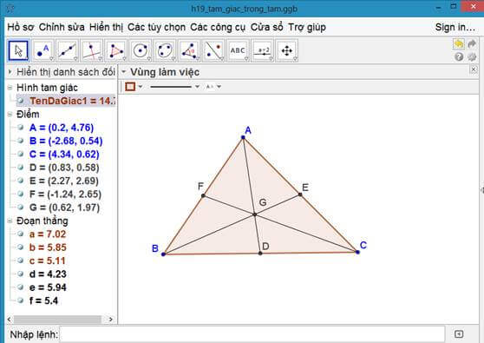The height and width of the screenshot is (343, 484).
Task: Click the Undo arrow icon
Action: (459, 44)
